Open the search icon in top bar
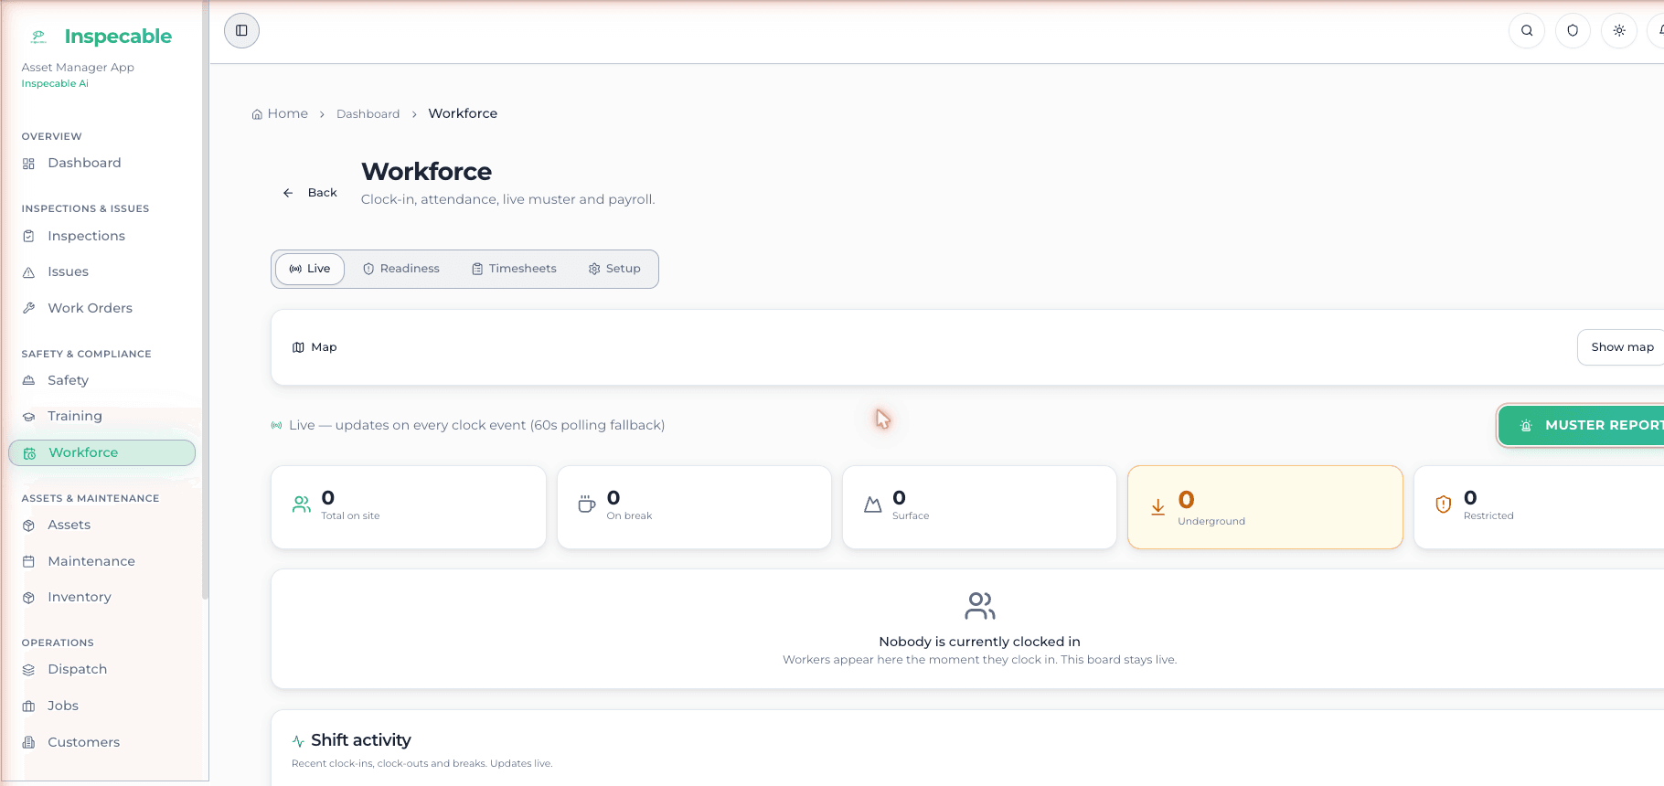The height and width of the screenshot is (786, 1664). click(1527, 31)
